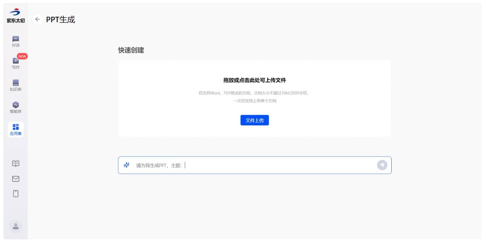The height and width of the screenshot is (243, 486).
Task: Open the book-shaped guide icon in the sidebar
Action: 16,163
